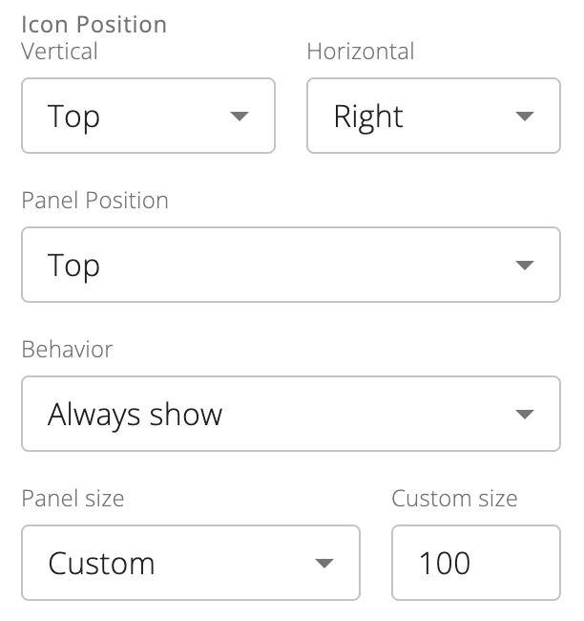584x621 pixels.
Task: Click the Custom size input field
Action: tap(475, 563)
